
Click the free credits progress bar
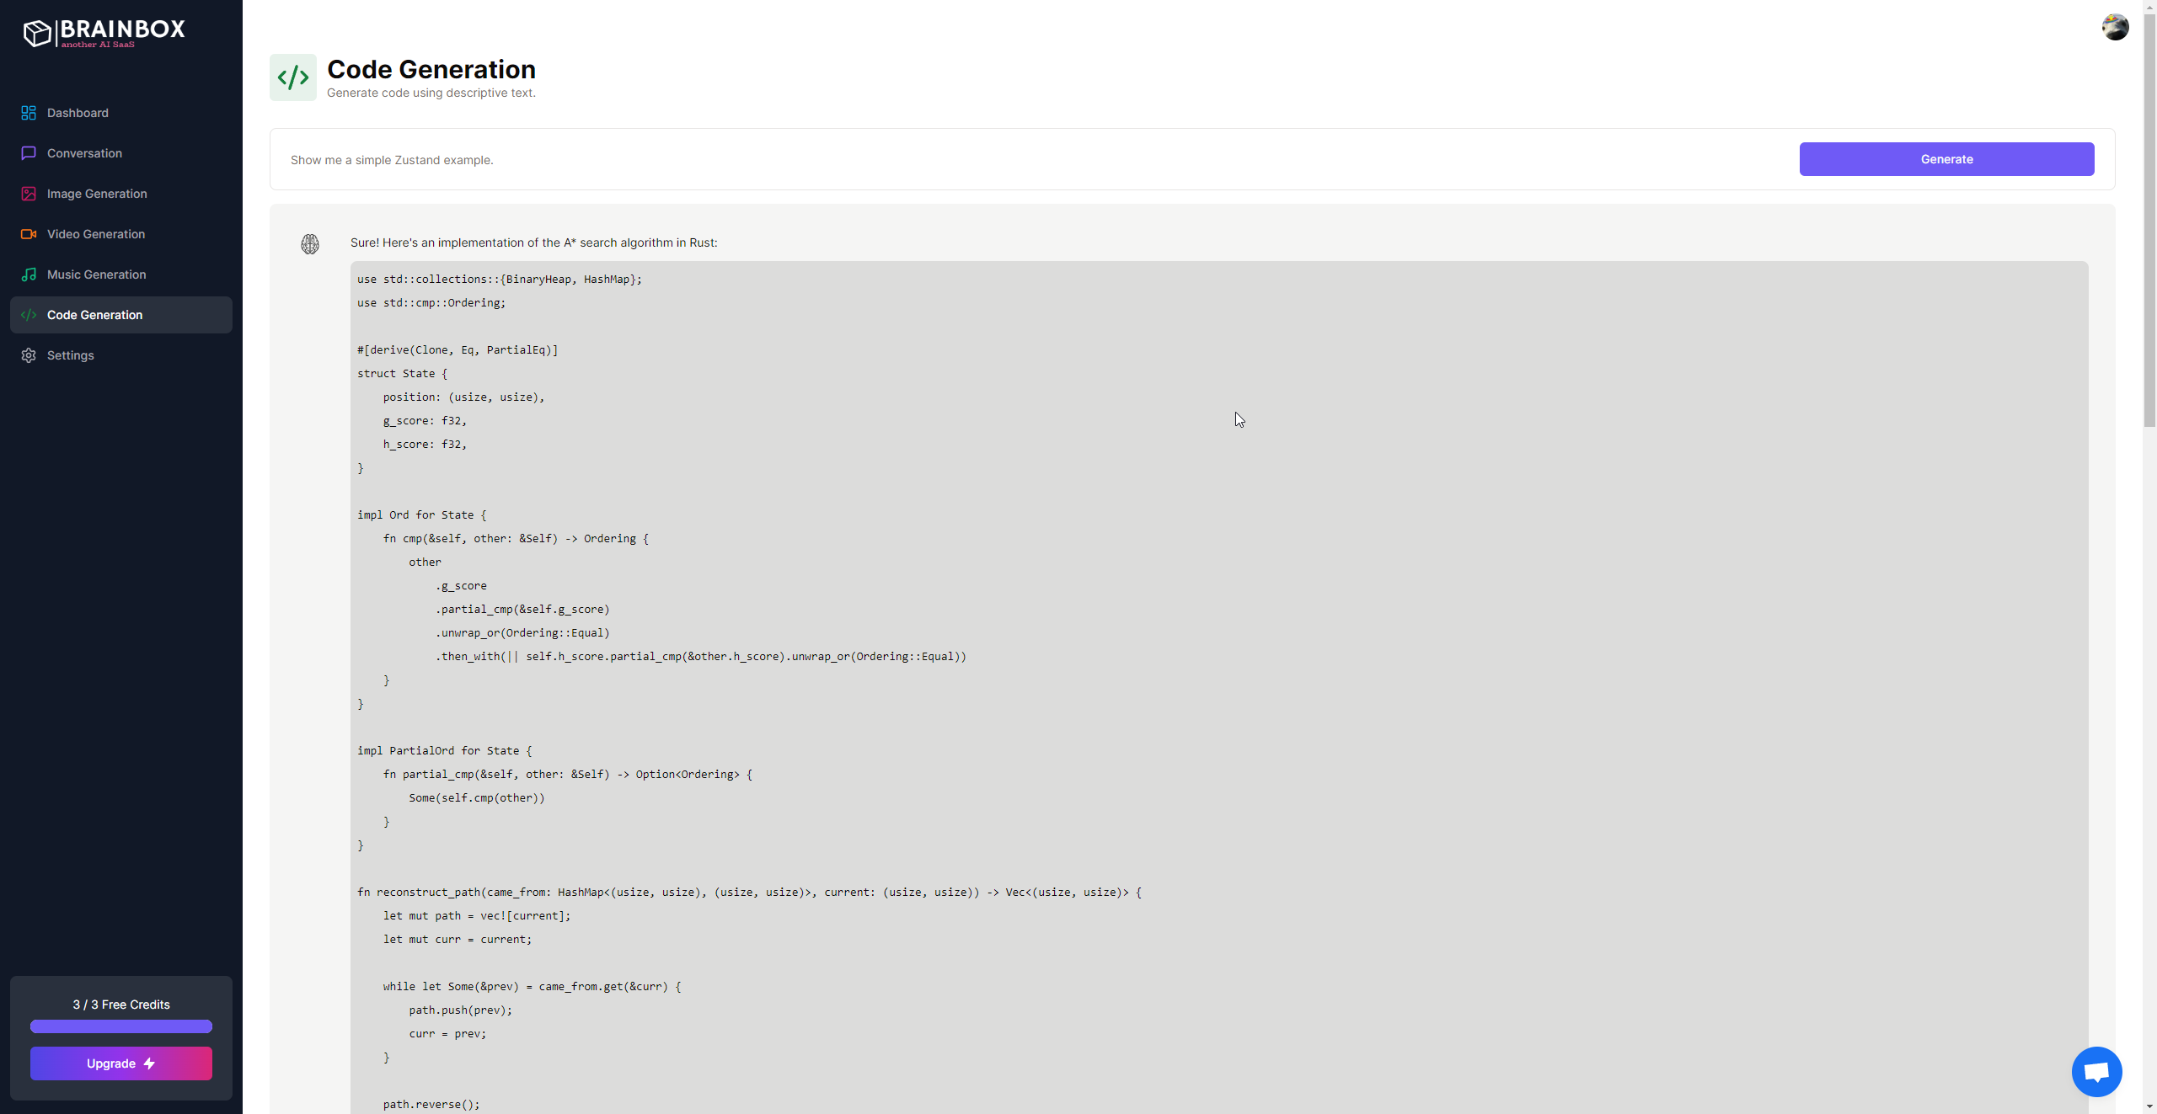[120, 1026]
